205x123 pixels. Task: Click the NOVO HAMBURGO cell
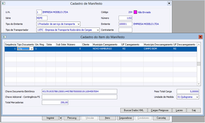coord(107,49)
